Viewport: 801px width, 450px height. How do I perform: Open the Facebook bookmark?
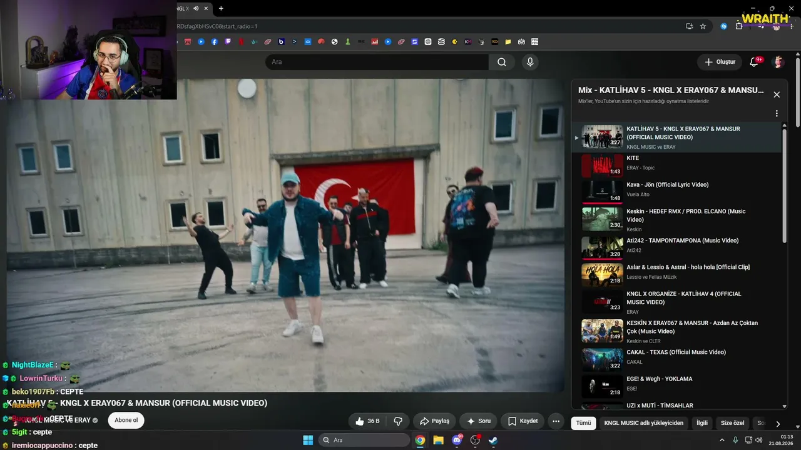[214, 42]
